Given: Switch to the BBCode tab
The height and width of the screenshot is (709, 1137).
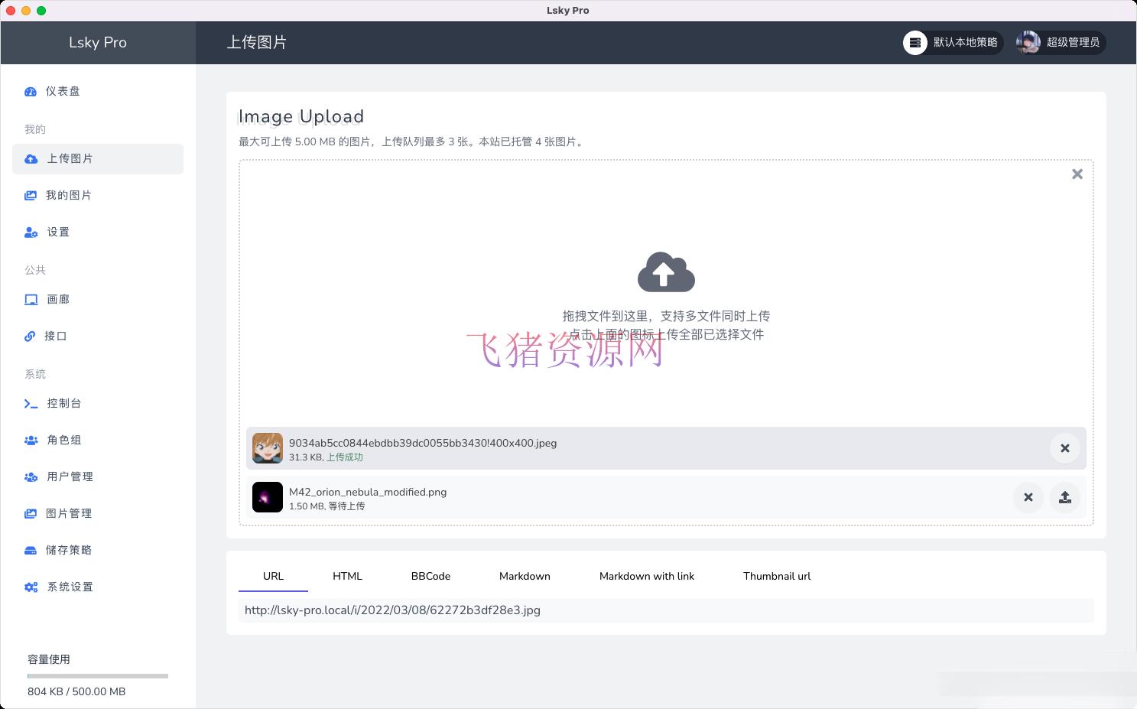Looking at the screenshot, I should [x=430, y=576].
